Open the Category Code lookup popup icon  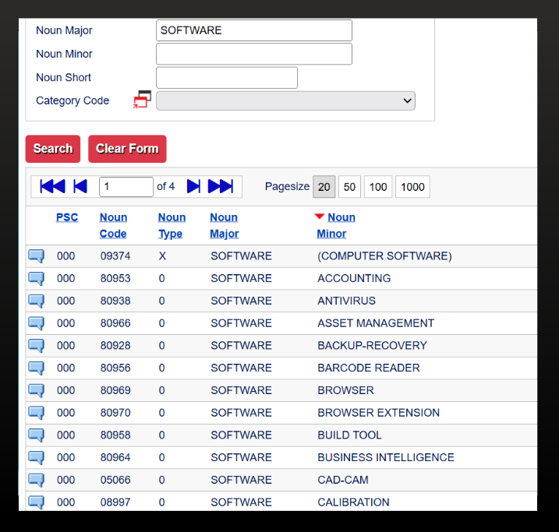pos(142,100)
